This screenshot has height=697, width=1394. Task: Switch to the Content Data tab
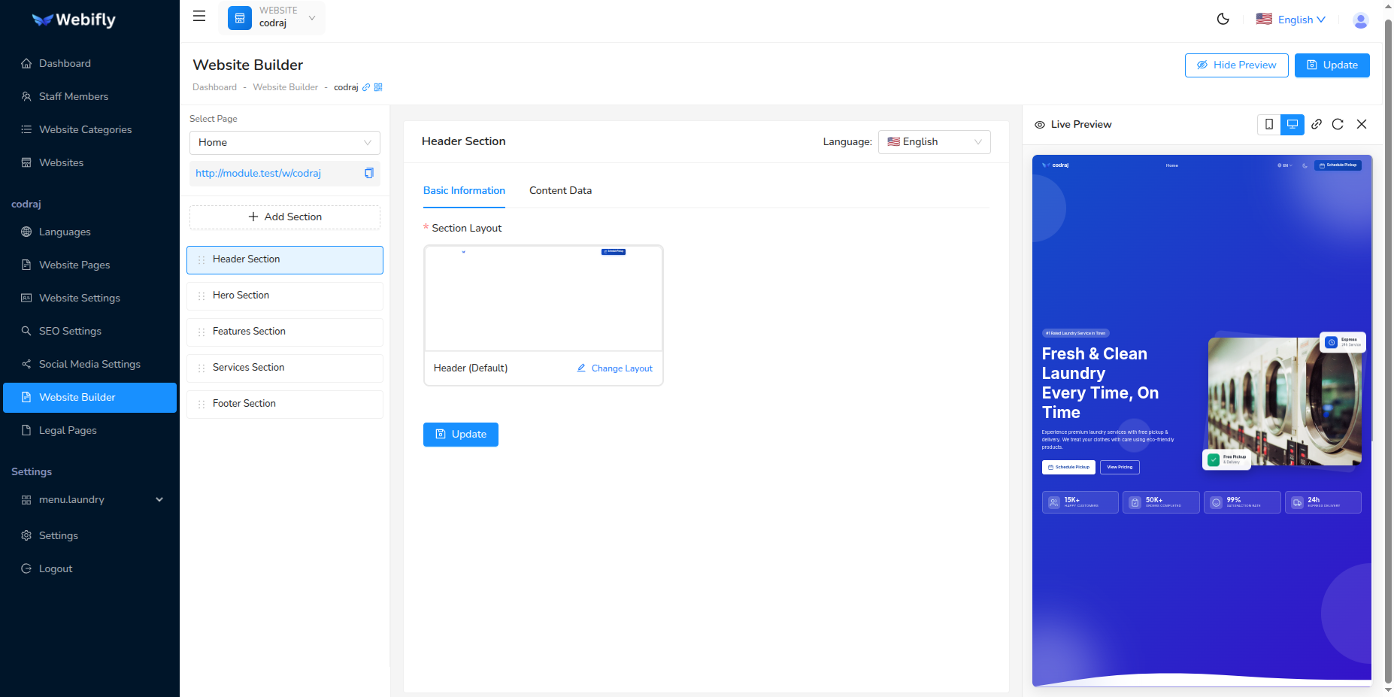point(560,190)
